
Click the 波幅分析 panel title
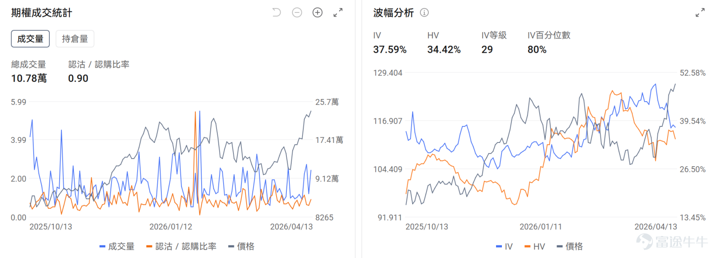393,13
